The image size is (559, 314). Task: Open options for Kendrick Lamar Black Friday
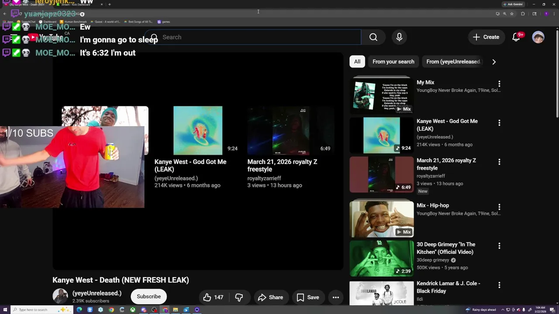[x=499, y=285]
